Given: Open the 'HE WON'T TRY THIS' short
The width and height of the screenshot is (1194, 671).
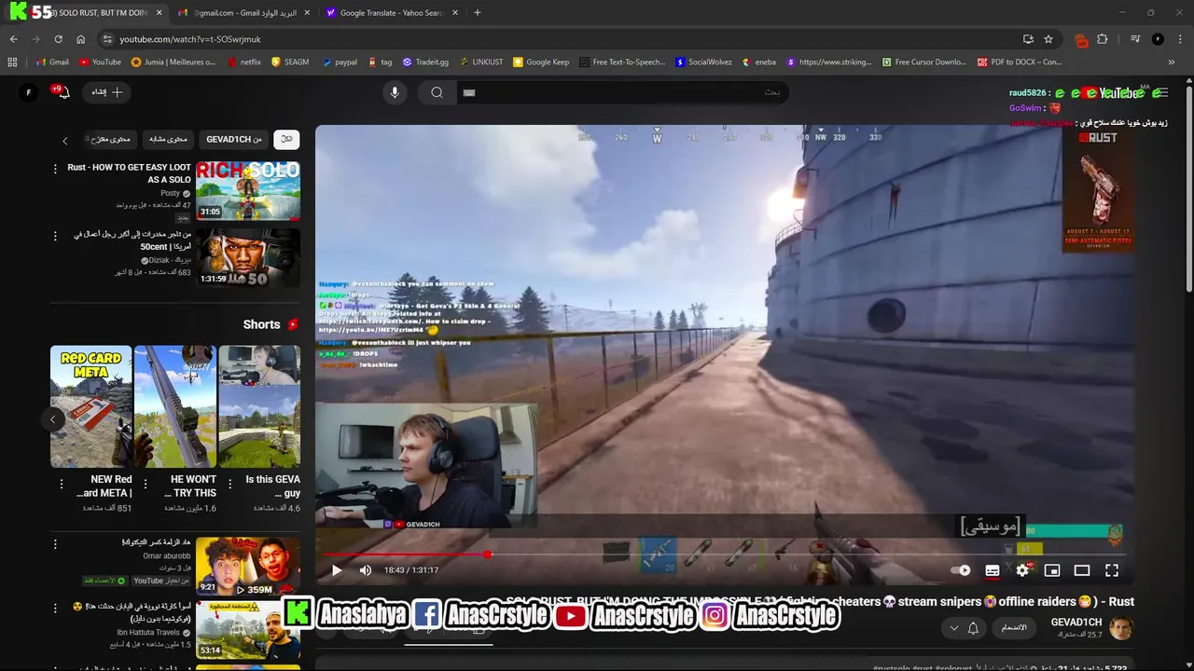Looking at the screenshot, I should (175, 406).
